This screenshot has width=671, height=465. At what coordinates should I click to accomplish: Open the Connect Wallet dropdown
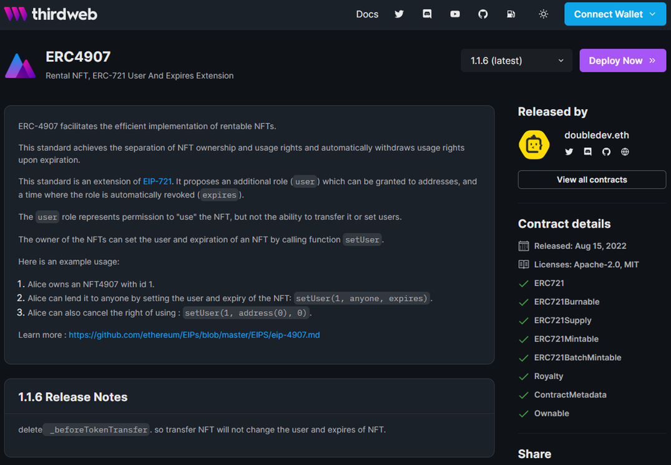point(615,14)
